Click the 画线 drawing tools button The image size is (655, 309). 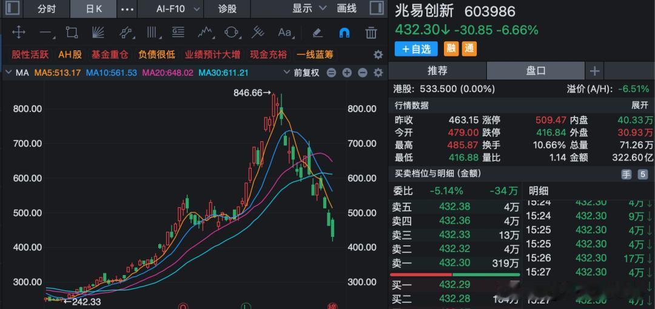346,8
